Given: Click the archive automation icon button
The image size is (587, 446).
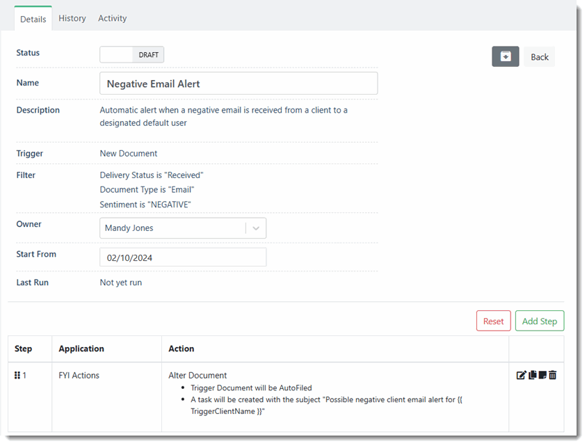Looking at the screenshot, I should click(x=505, y=56).
